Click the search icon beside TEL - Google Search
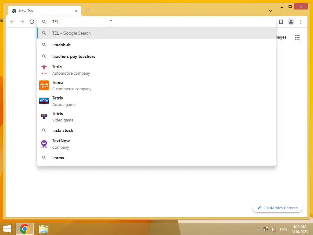Viewport: 313px width, 235px height. pyautogui.click(x=44, y=33)
